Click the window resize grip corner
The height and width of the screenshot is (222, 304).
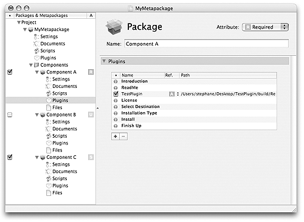(294, 209)
